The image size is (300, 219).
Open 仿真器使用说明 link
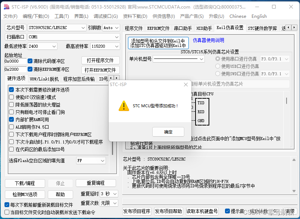(x=208, y=40)
